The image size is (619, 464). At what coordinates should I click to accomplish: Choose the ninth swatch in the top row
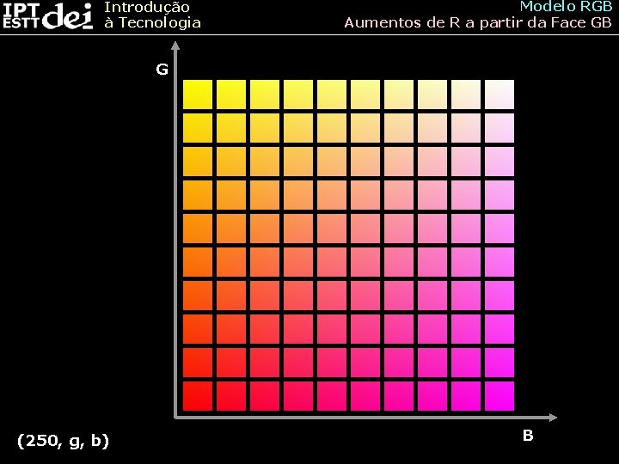click(x=466, y=95)
